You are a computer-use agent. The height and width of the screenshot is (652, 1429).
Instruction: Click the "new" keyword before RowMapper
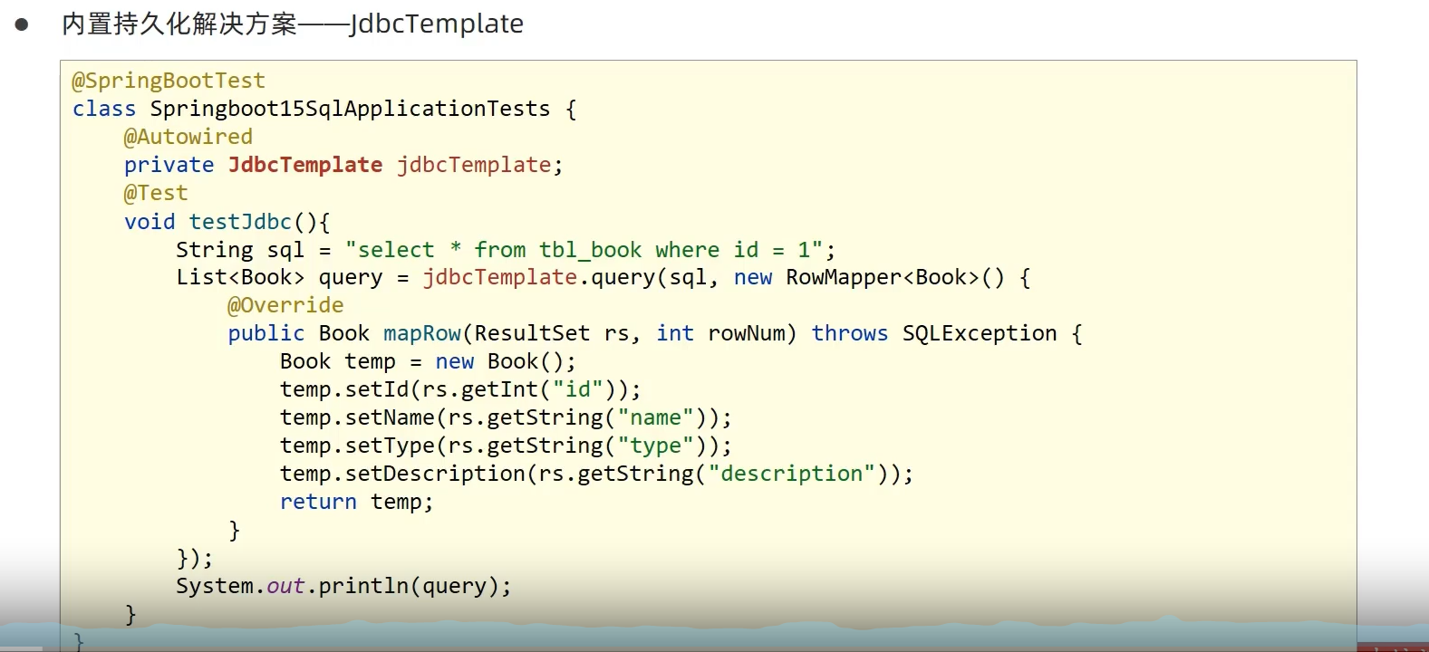753,277
